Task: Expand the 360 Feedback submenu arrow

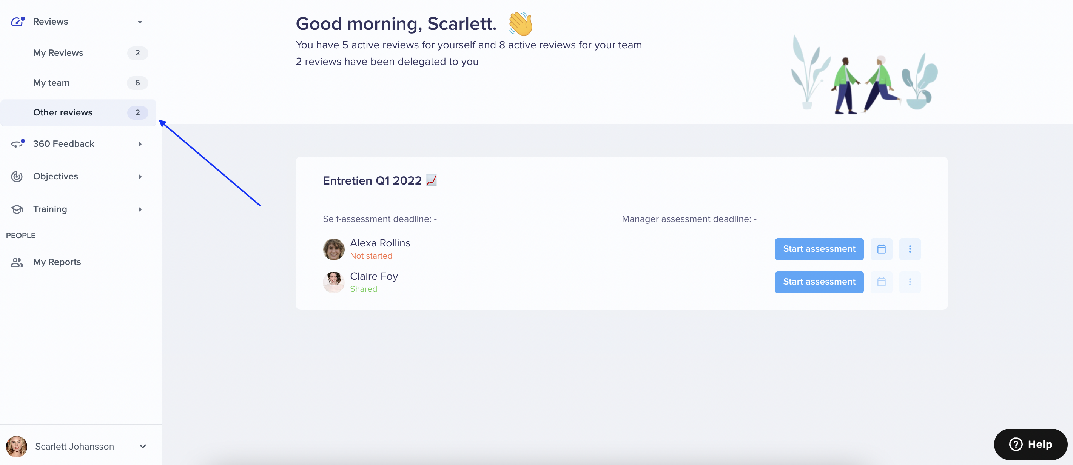Action: point(140,144)
